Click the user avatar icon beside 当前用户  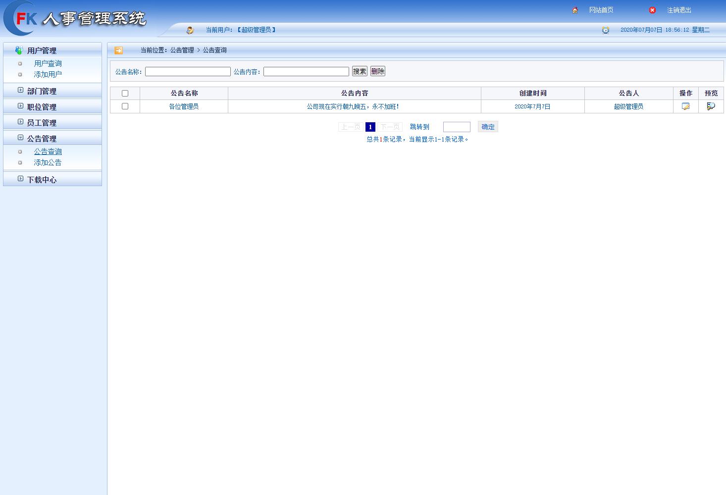pyautogui.click(x=190, y=30)
